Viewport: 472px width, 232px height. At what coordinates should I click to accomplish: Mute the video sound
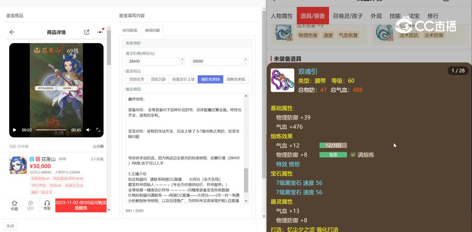[88, 130]
